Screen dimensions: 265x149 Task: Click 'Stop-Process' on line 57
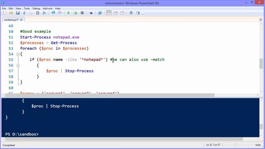[79, 71]
